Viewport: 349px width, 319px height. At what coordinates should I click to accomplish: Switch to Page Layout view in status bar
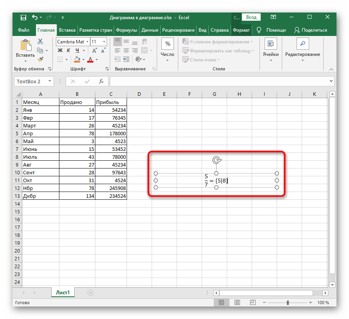coord(234,303)
